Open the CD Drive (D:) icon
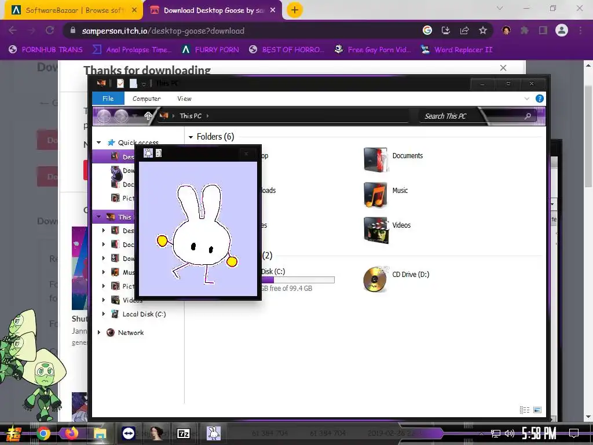The height and width of the screenshot is (445, 593). click(x=375, y=279)
